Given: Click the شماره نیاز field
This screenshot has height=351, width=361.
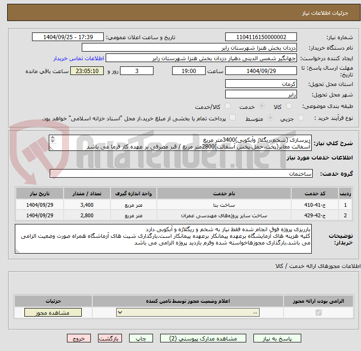Looking at the screenshot, I should [x=261, y=37].
